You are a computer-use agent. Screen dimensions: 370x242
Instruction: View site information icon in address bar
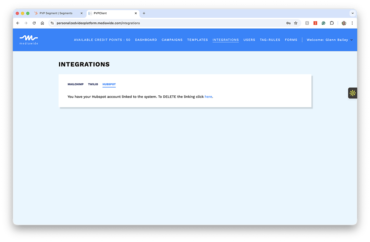52,23
